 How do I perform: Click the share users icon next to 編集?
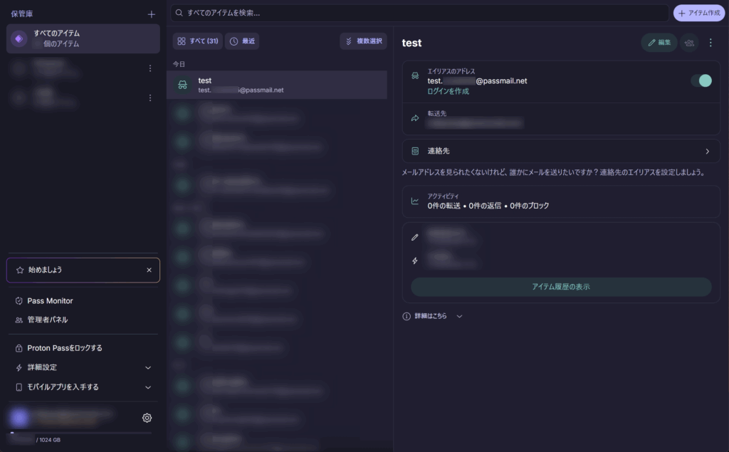click(x=689, y=43)
